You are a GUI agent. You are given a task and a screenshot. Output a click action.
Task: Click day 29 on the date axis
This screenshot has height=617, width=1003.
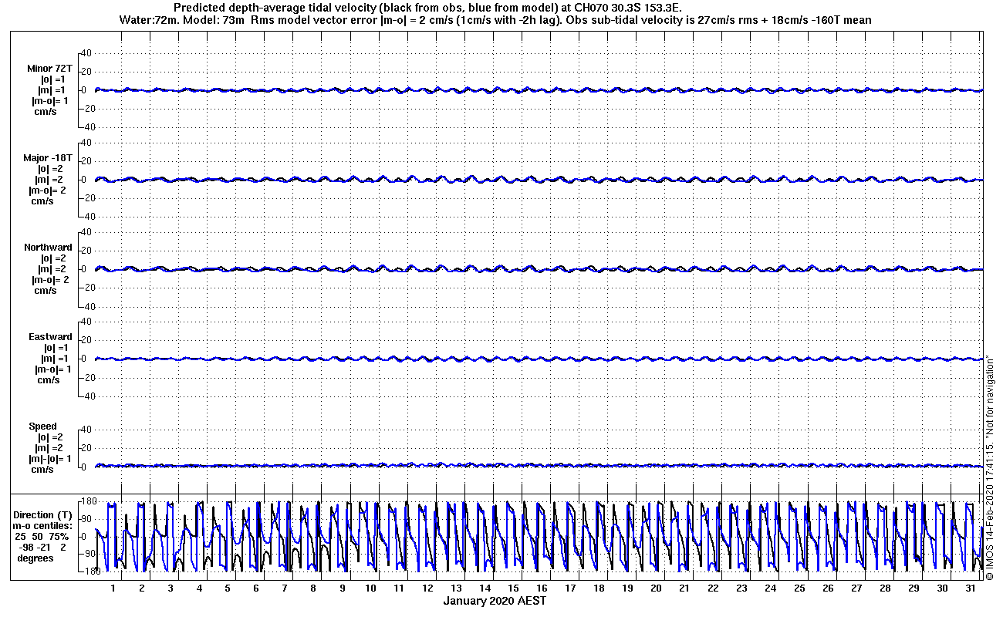click(x=912, y=588)
